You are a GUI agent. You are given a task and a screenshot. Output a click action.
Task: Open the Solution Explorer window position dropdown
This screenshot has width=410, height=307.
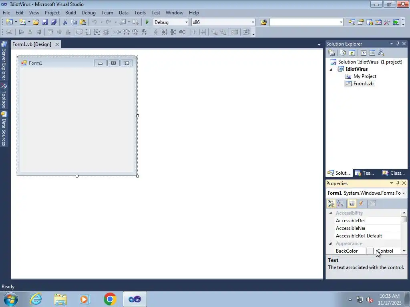pyautogui.click(x=392, y=44)
